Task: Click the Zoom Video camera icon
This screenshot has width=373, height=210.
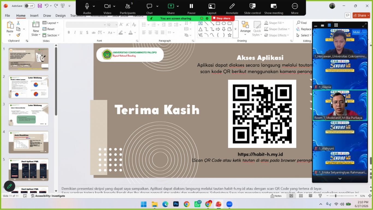Action: [x=107, y=6]
